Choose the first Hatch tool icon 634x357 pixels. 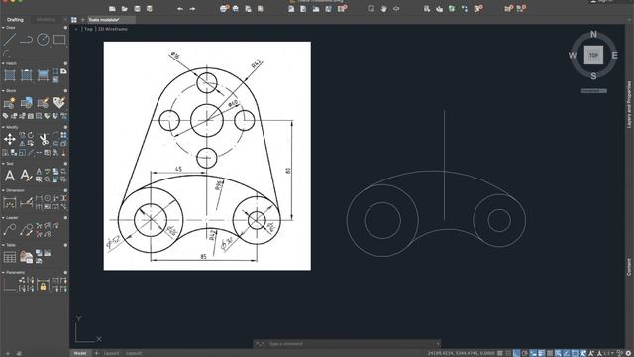tap(9, 75)
